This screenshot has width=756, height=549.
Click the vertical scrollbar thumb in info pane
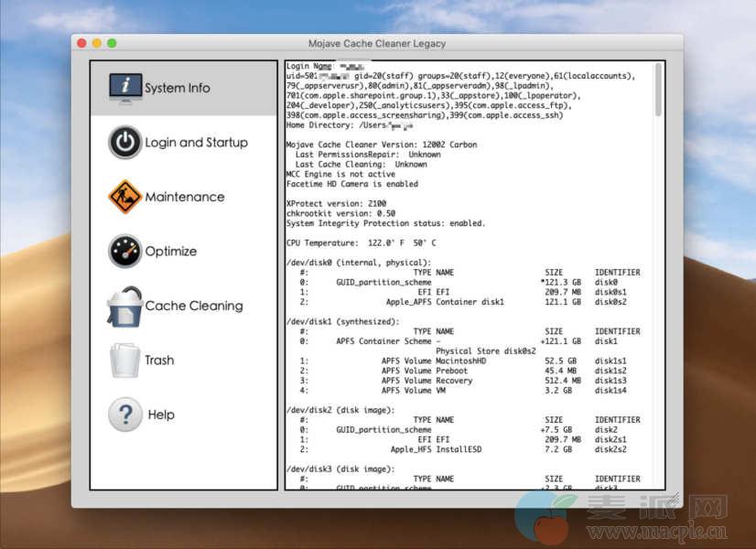[x=658, y=91]
